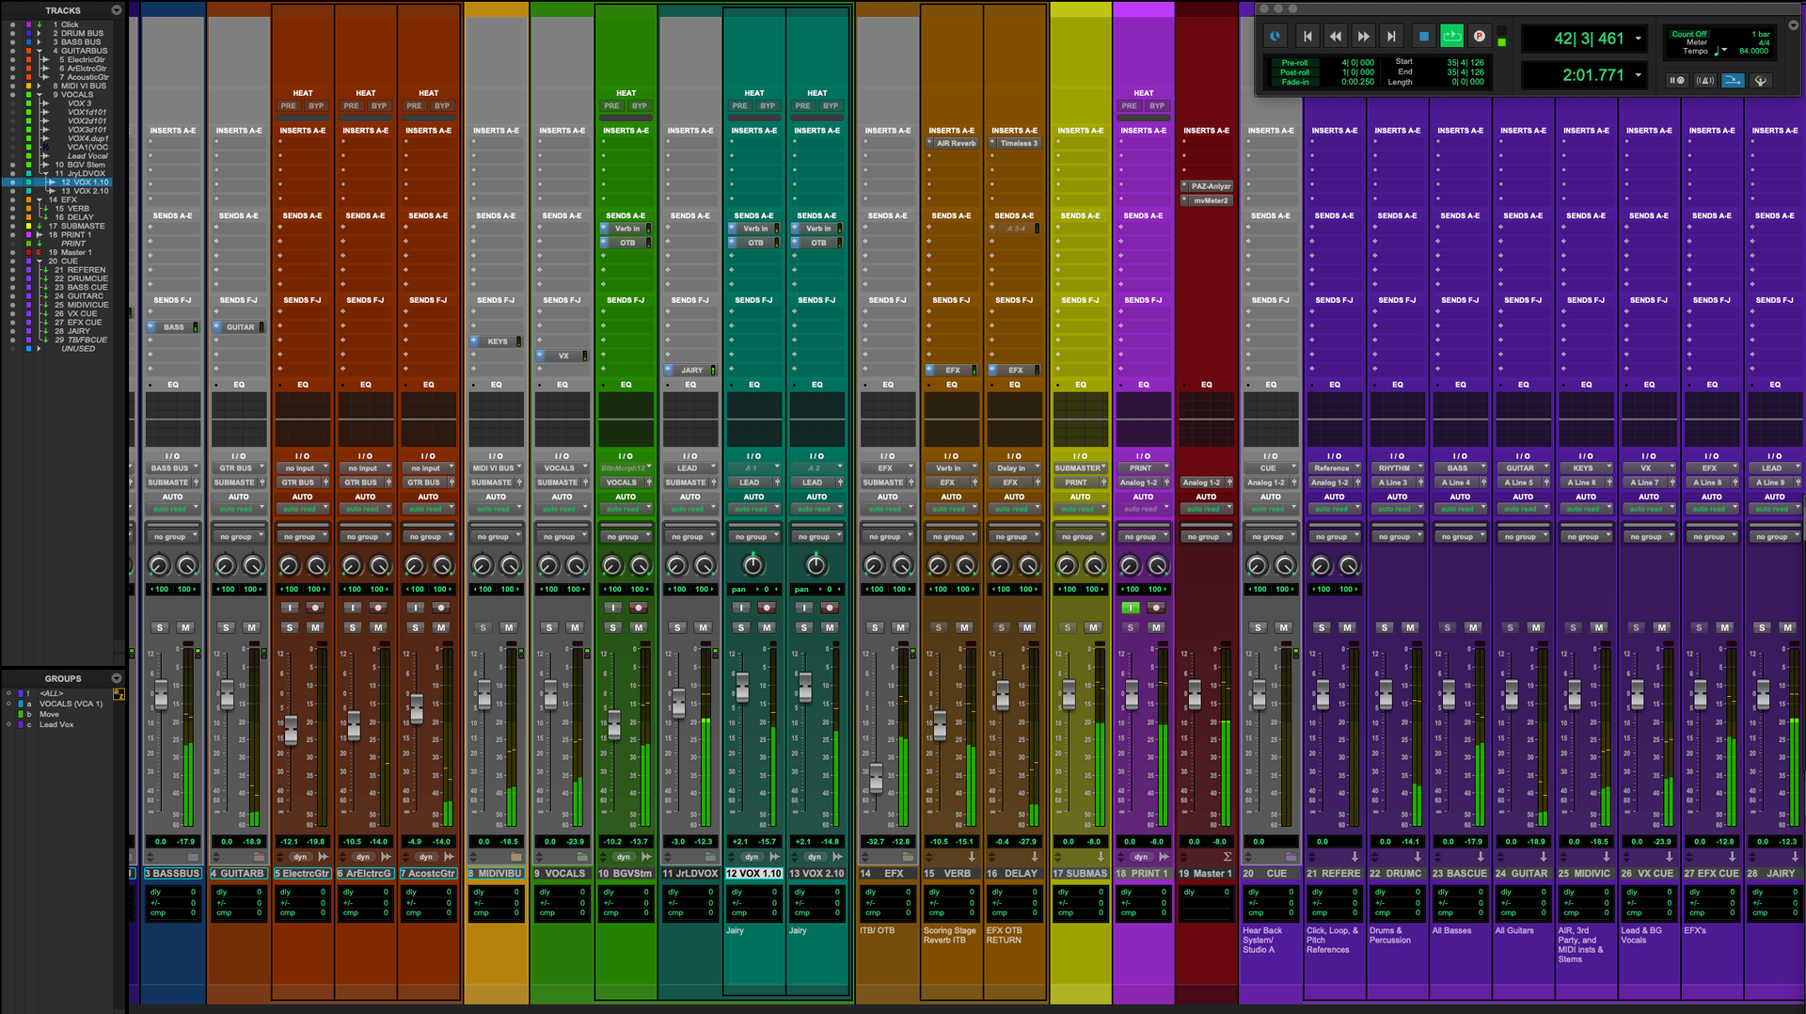The height and width of the screenshot is (1014, 1806).
Task: Toggle input monitor on PRINT 1 track
Action: point(1131,608)
